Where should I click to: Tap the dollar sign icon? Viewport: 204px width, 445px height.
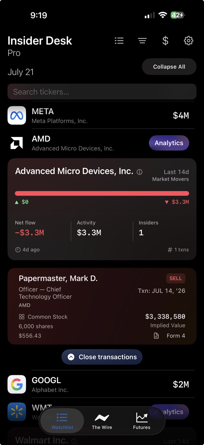tap(165, 41)
